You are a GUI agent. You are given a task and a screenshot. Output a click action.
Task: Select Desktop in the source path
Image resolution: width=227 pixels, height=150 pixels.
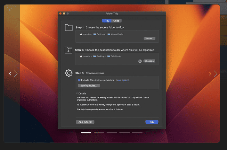point(99,34)
